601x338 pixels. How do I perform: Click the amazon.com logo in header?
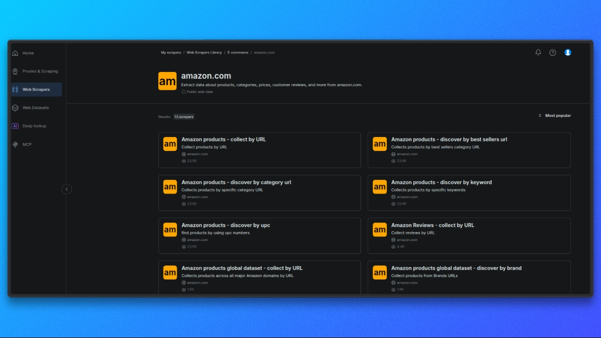(167, 81)
